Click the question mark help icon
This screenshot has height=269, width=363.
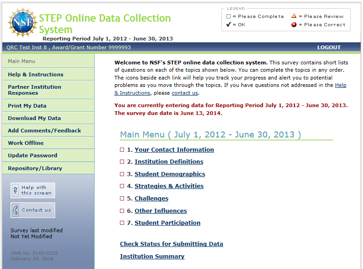click(15, 190)
